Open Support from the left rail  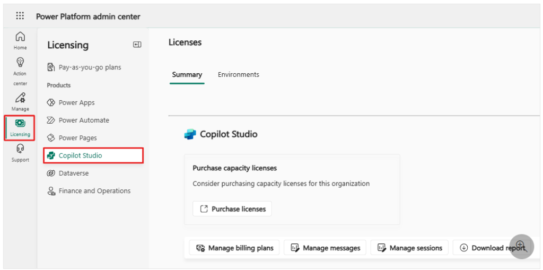pos(20,153)
